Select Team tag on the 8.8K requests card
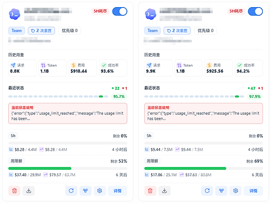The height and width of the screenshot is (204, 271). click(16, 30)
